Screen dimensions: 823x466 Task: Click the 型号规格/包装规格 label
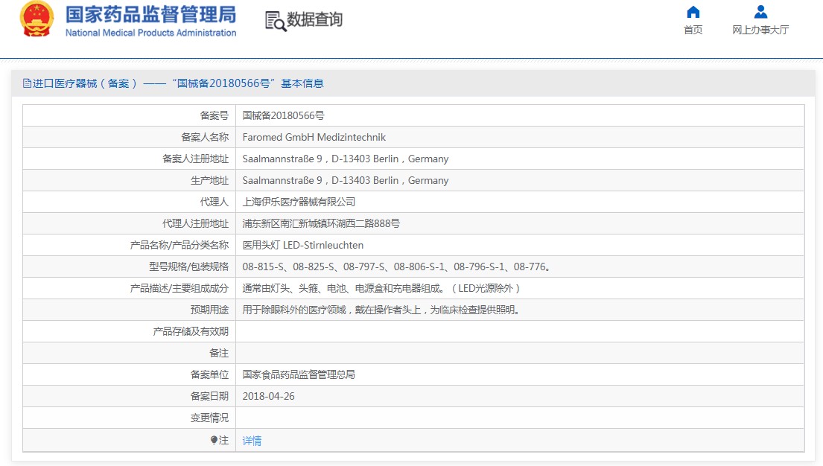point(189,266)
